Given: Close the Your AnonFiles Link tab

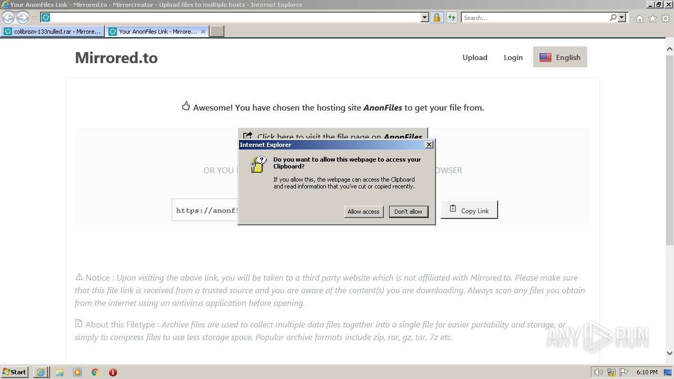Looking at the screenshot, I should (x=203, y=32).
